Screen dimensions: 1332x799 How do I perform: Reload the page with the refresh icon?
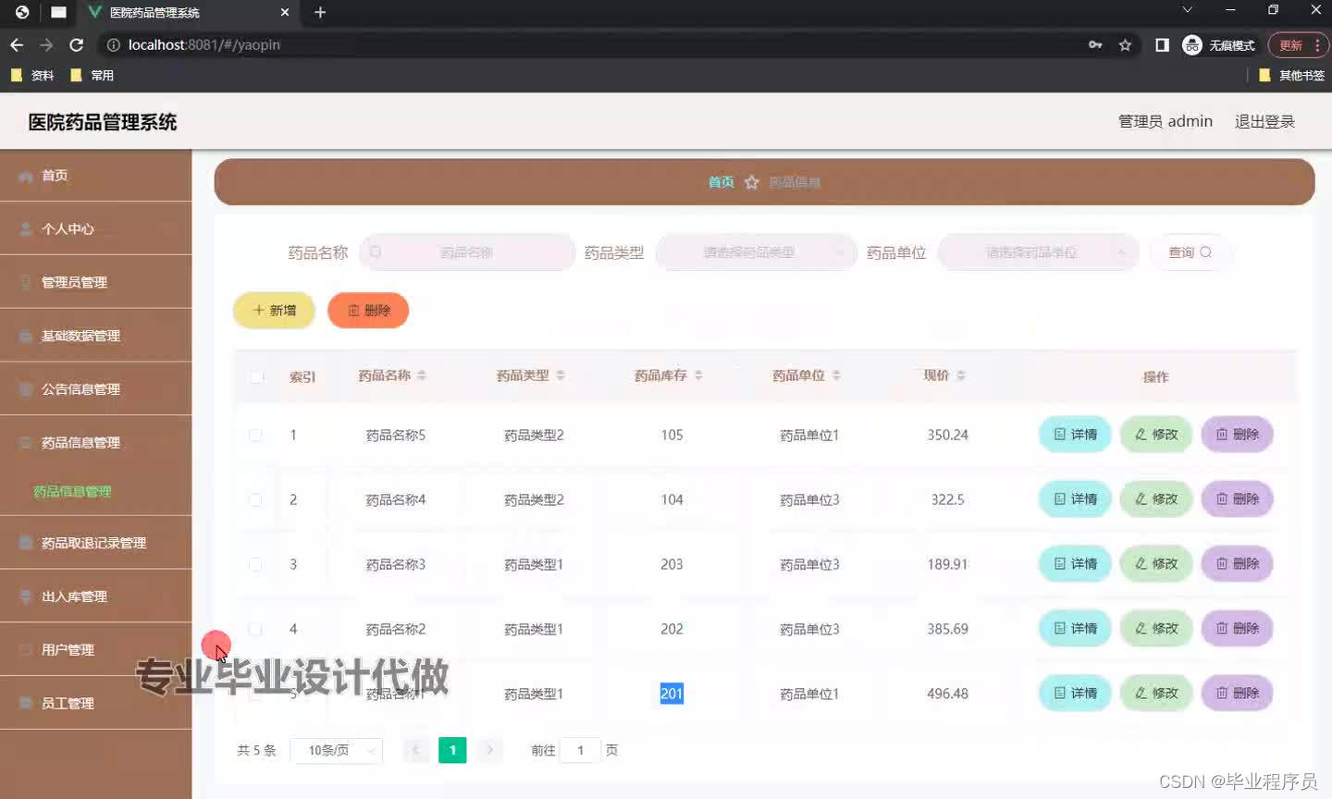tap(77, 44)
